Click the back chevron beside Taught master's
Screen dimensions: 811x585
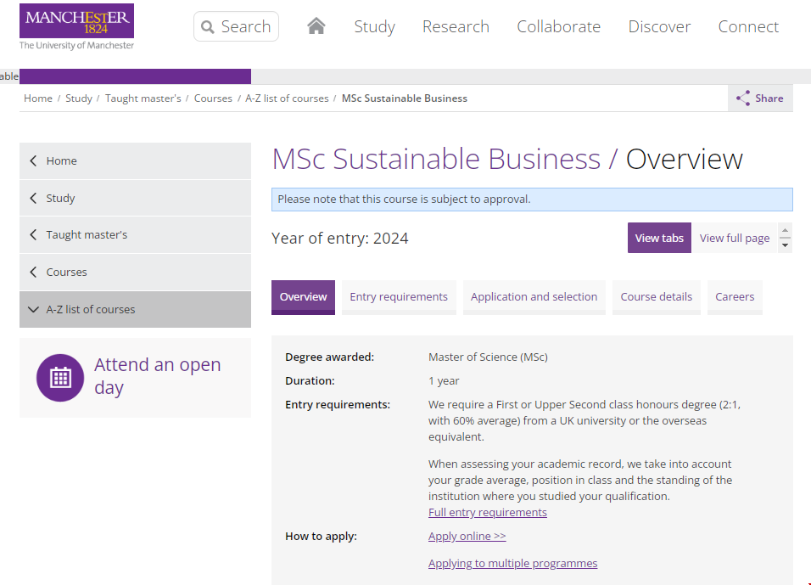pyautogui.click(x=33, y=235)
